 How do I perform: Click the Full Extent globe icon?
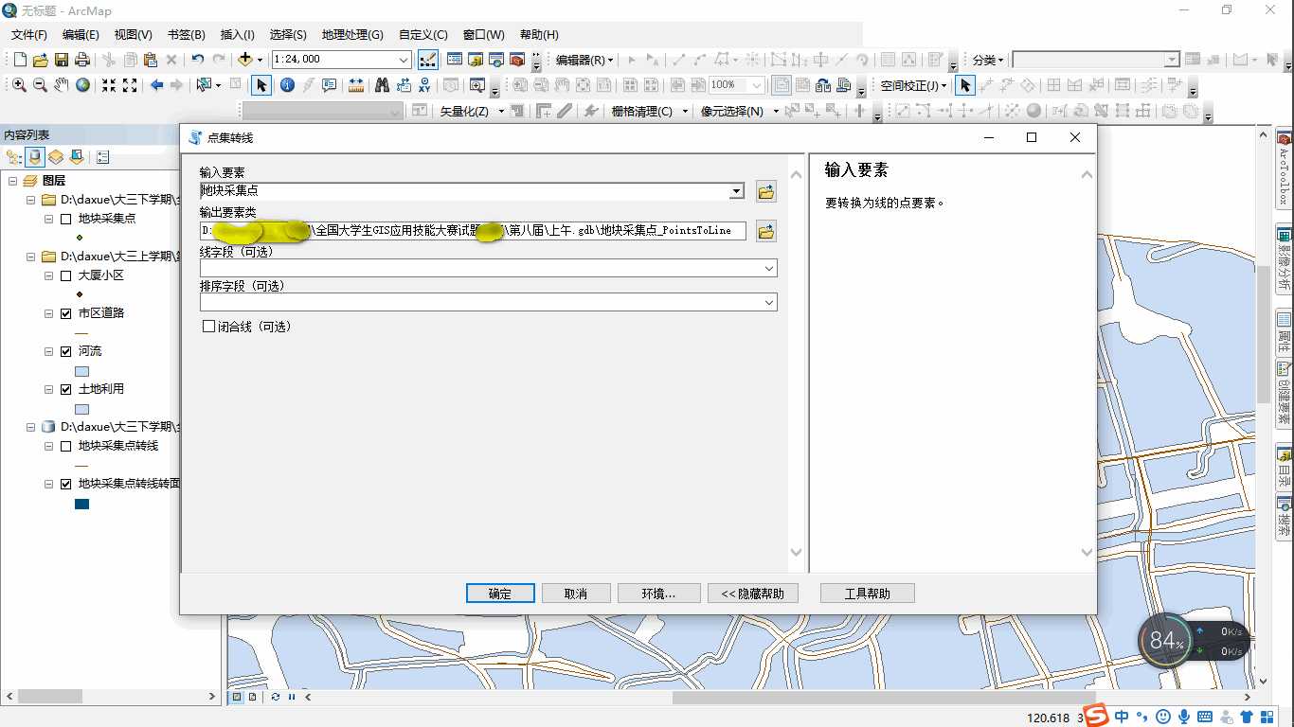click(83, 85)
